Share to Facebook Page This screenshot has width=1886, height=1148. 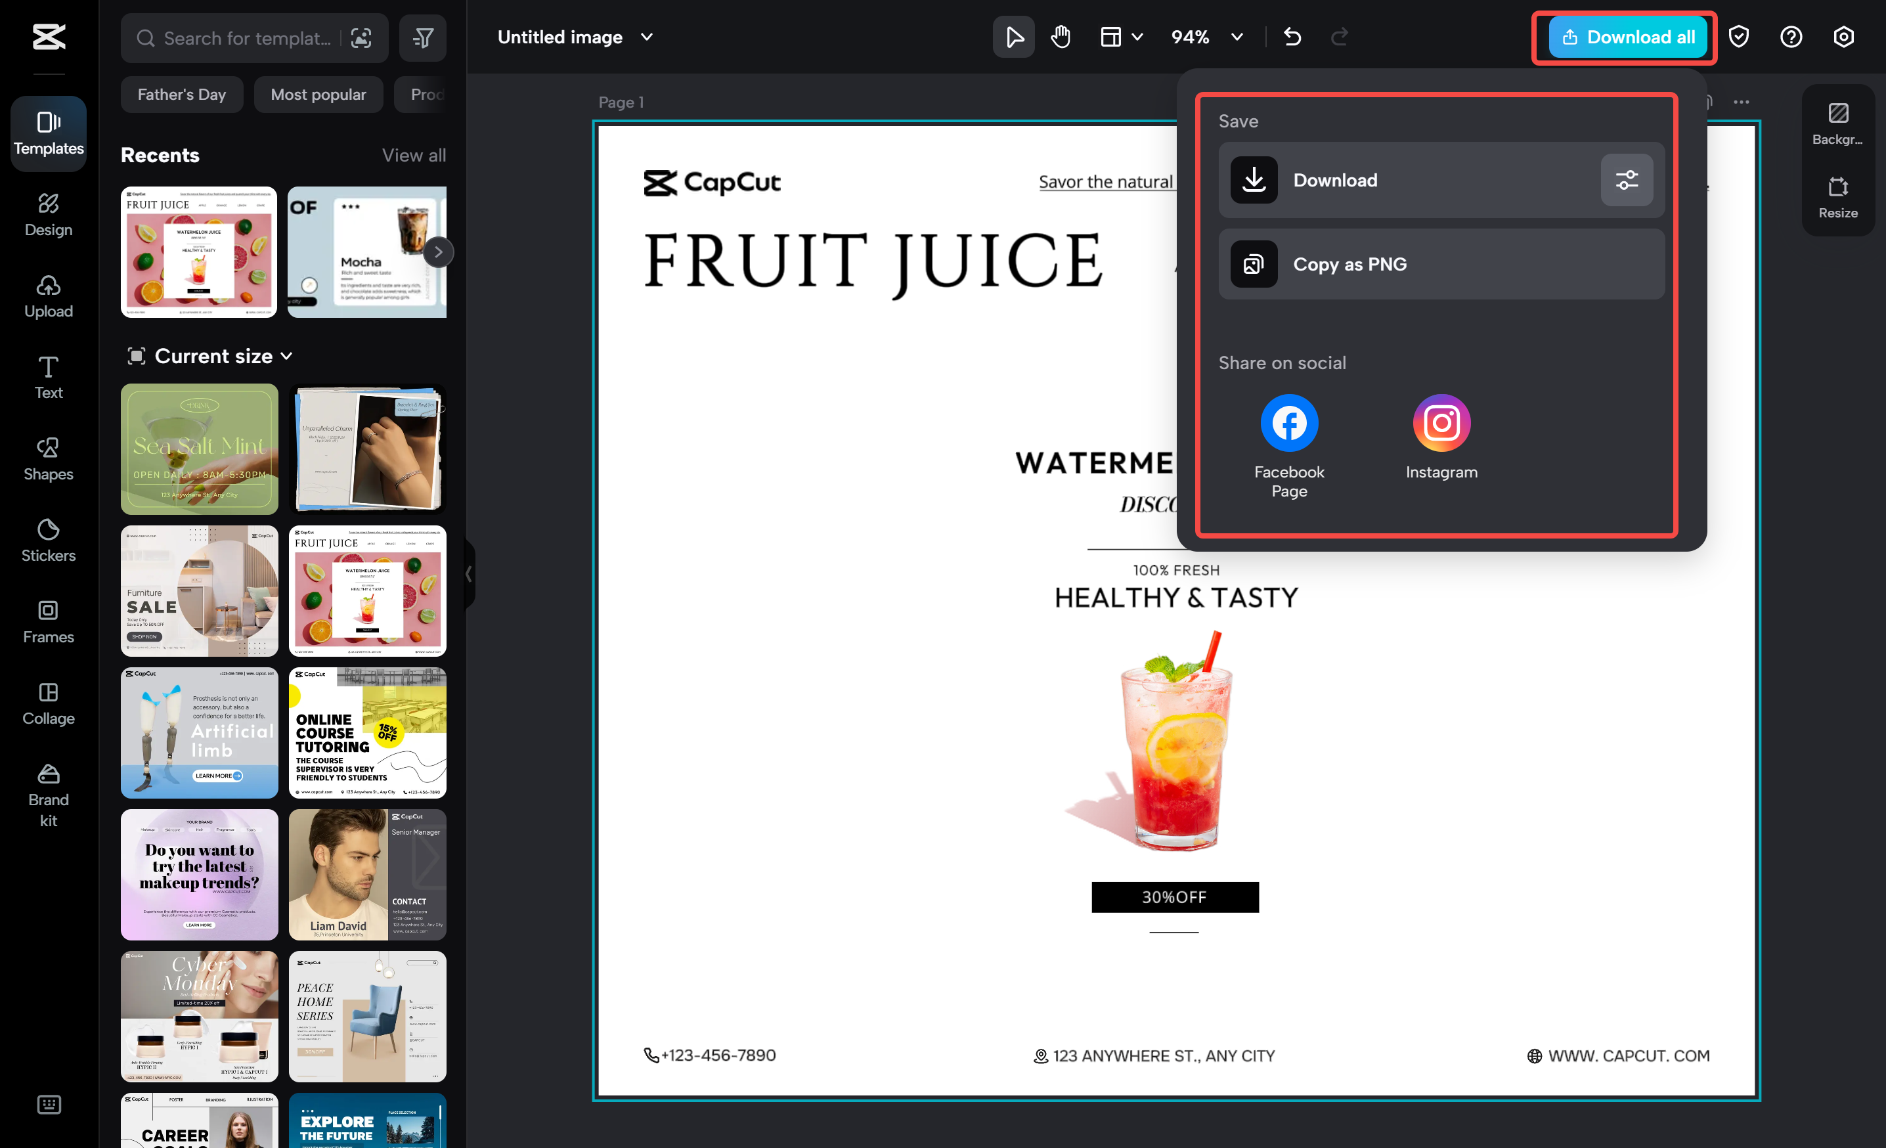click(1289, 423)
